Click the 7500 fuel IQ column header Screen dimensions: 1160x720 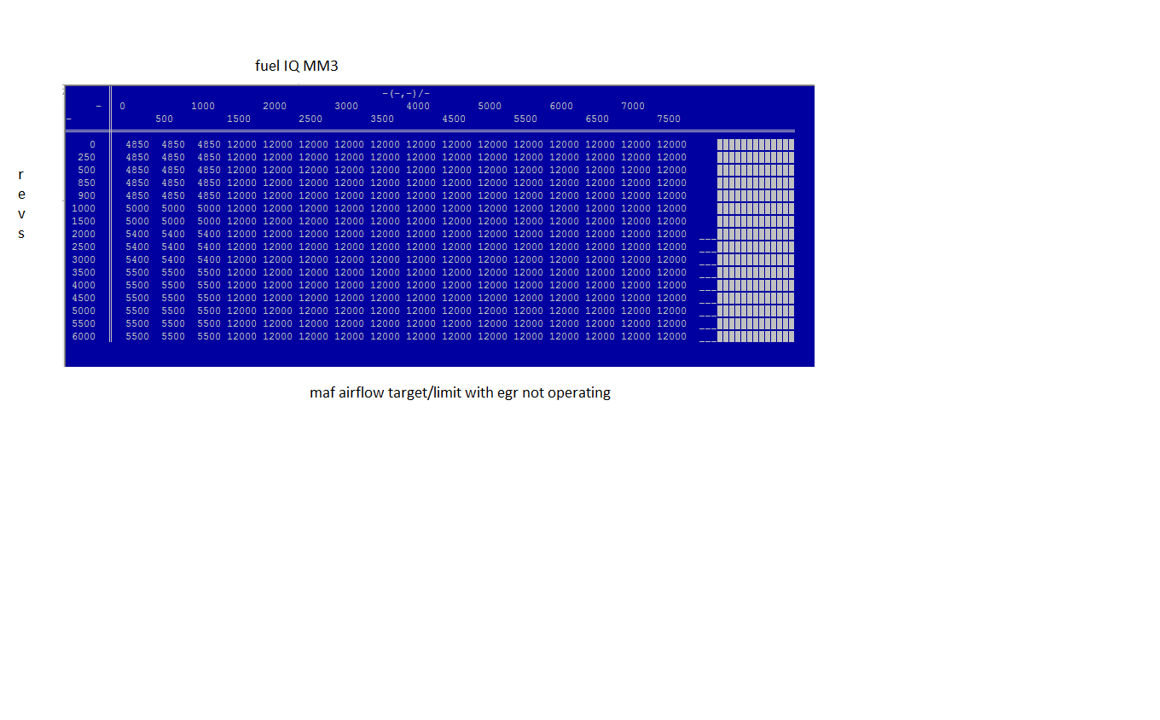click(x=669, y=119)
